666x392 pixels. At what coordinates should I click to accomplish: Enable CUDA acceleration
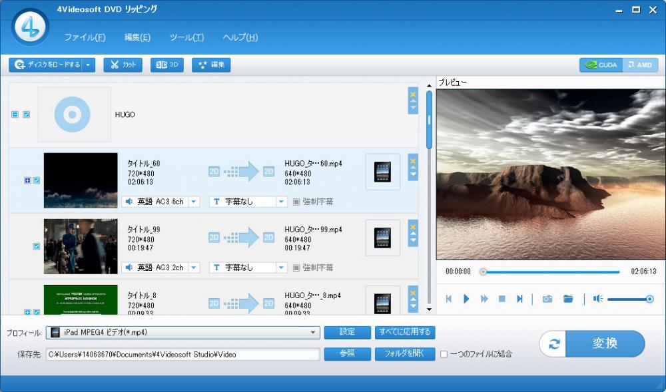tap(602, 65)
